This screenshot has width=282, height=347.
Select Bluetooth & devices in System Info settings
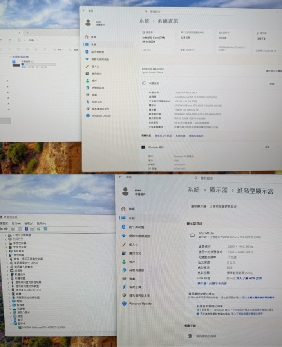(x=95, y=52)
